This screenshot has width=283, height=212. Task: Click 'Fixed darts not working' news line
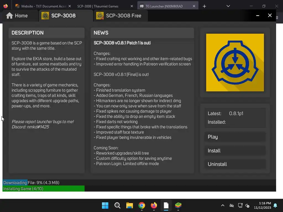tap(116, 122)
